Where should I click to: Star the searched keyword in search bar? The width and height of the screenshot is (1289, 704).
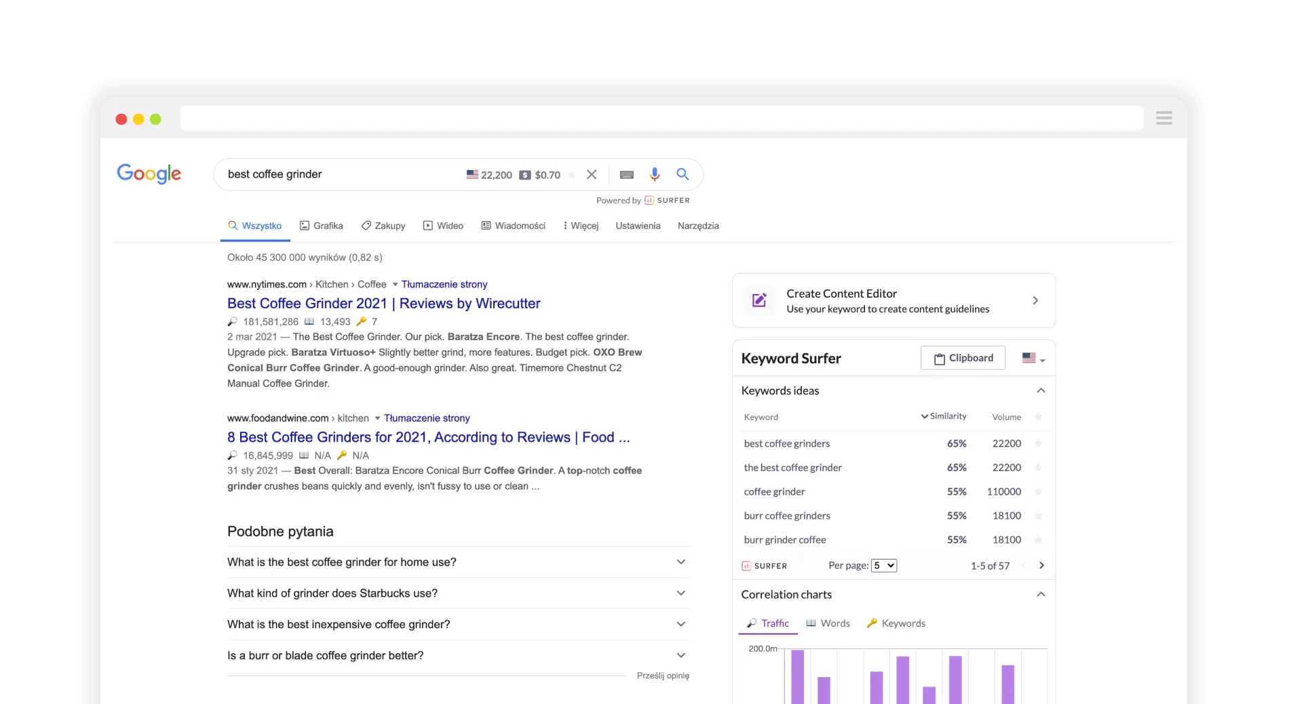(572, 175)
